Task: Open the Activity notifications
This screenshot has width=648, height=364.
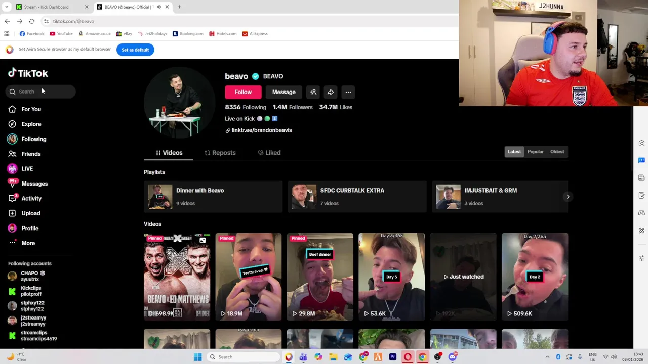Action: tap(25, 199)
